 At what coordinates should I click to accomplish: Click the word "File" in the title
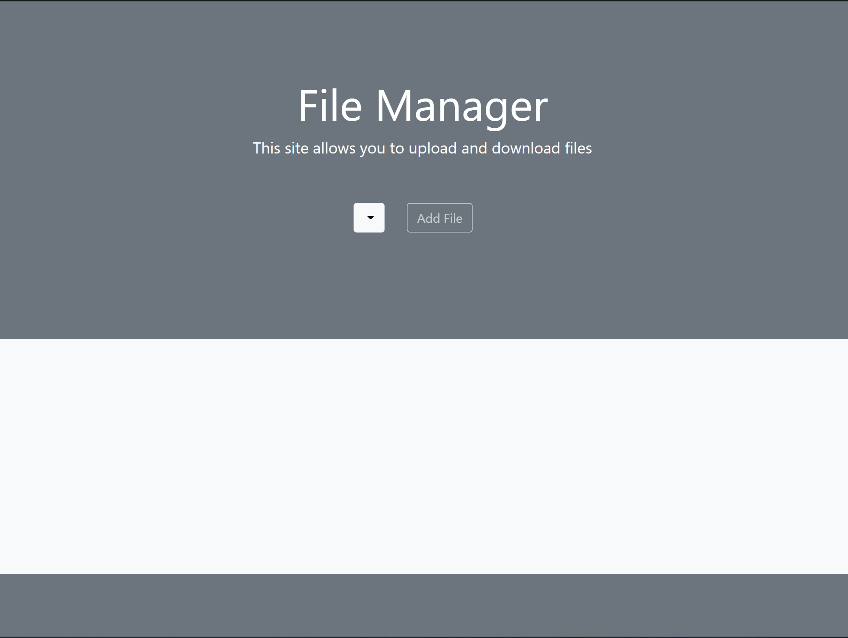(330, 106)
